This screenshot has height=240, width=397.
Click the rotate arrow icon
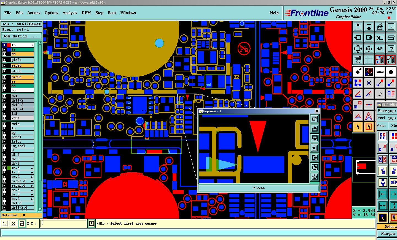click(x=380, y=94)
